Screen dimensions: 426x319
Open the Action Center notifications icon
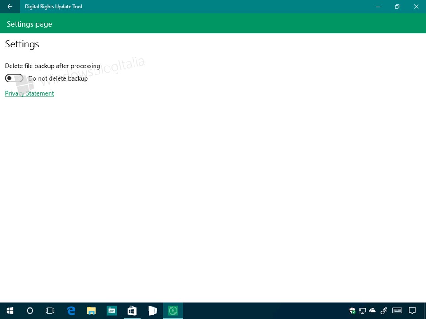click(x=412, y=311)
